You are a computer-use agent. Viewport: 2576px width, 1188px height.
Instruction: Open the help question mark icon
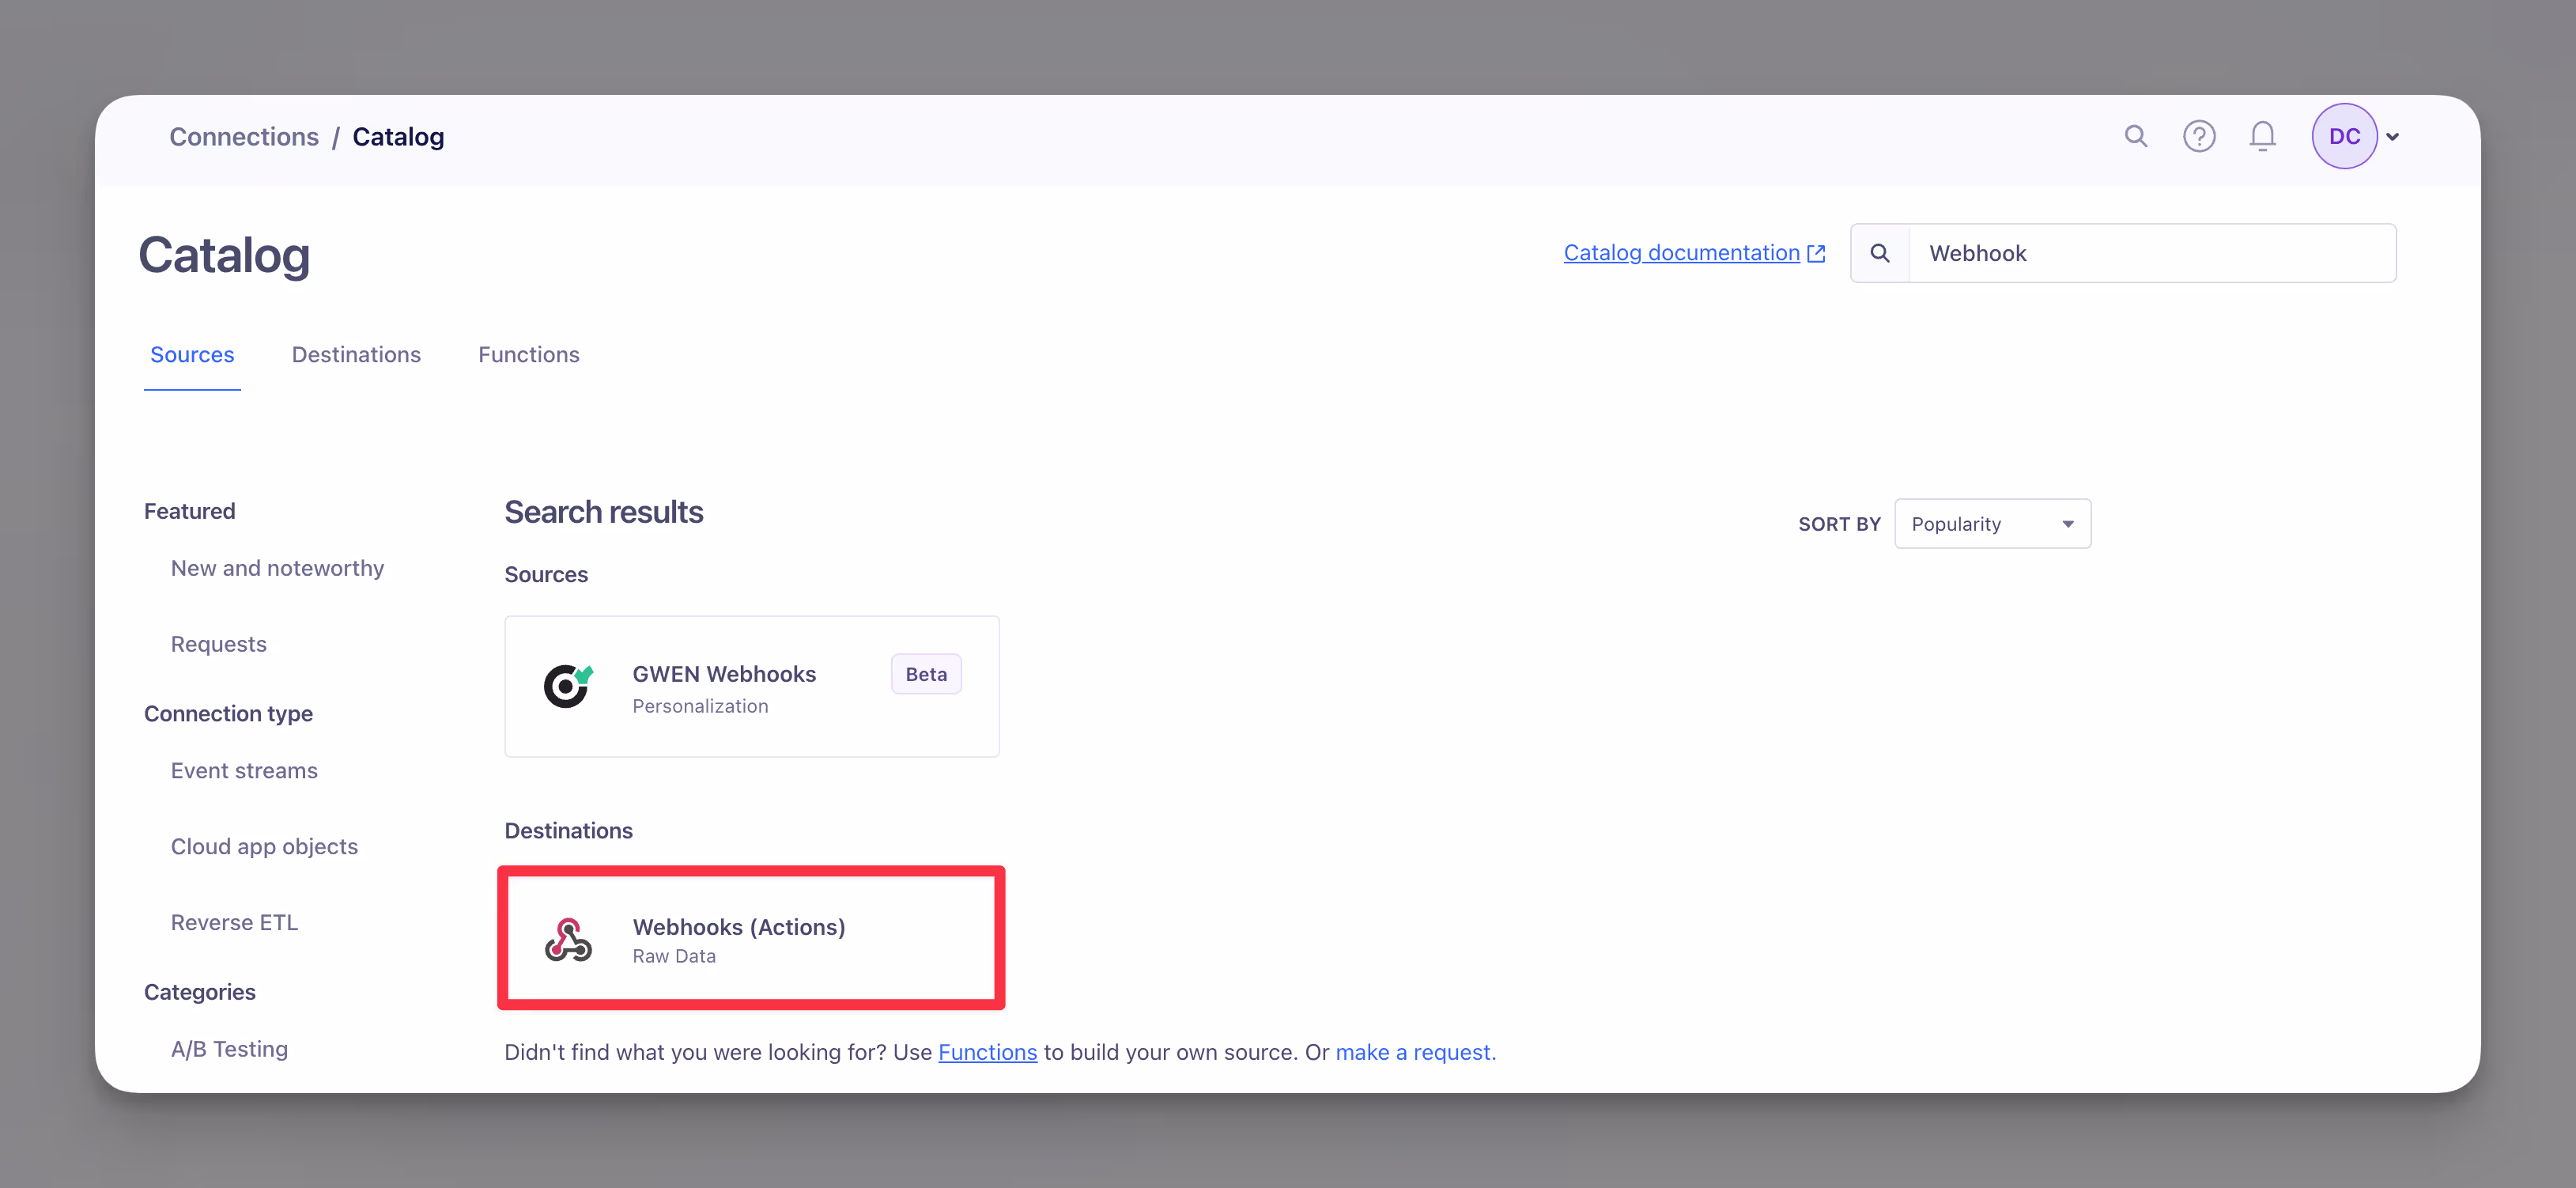(2199, 136)
